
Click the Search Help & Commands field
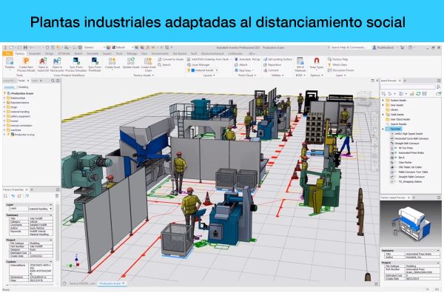348,47
